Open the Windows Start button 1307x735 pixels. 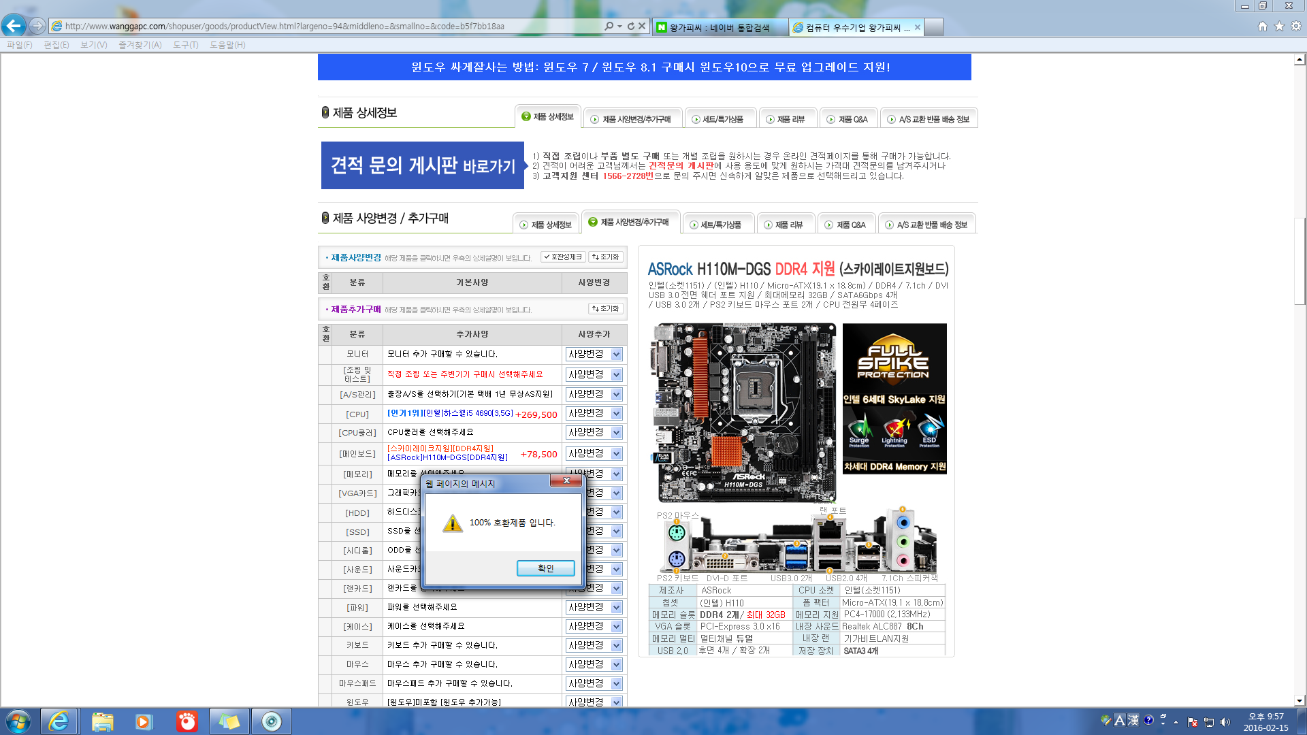click(18, 721)
